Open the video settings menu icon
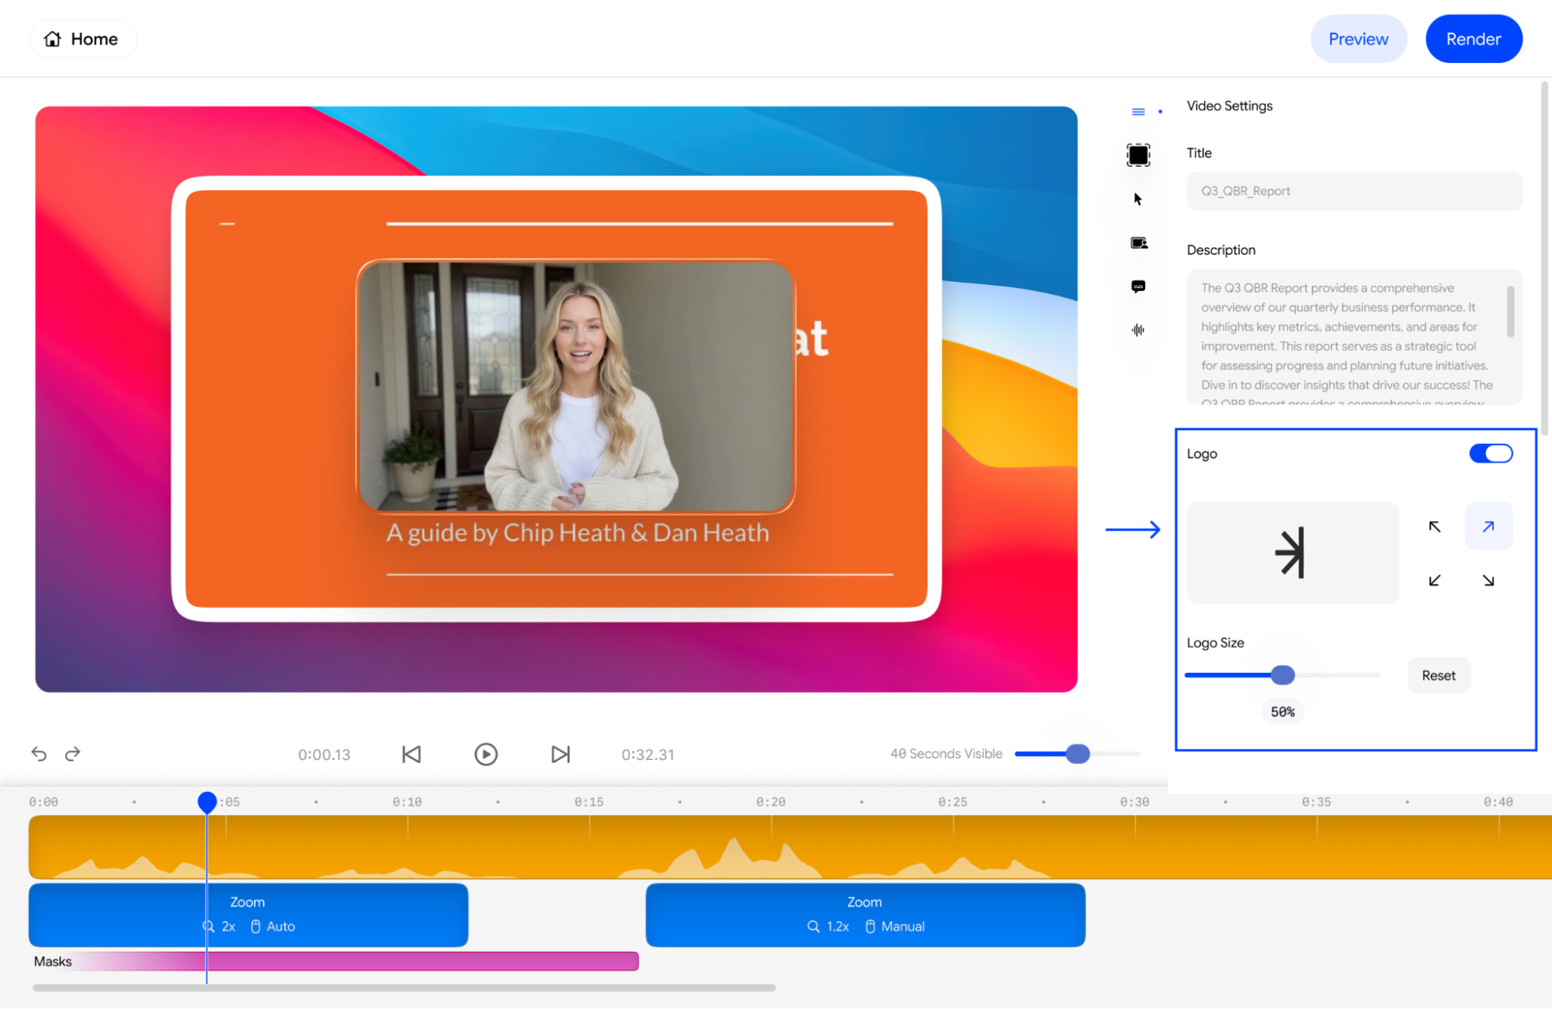Screen dimensions: 1552x1009 1138,112
